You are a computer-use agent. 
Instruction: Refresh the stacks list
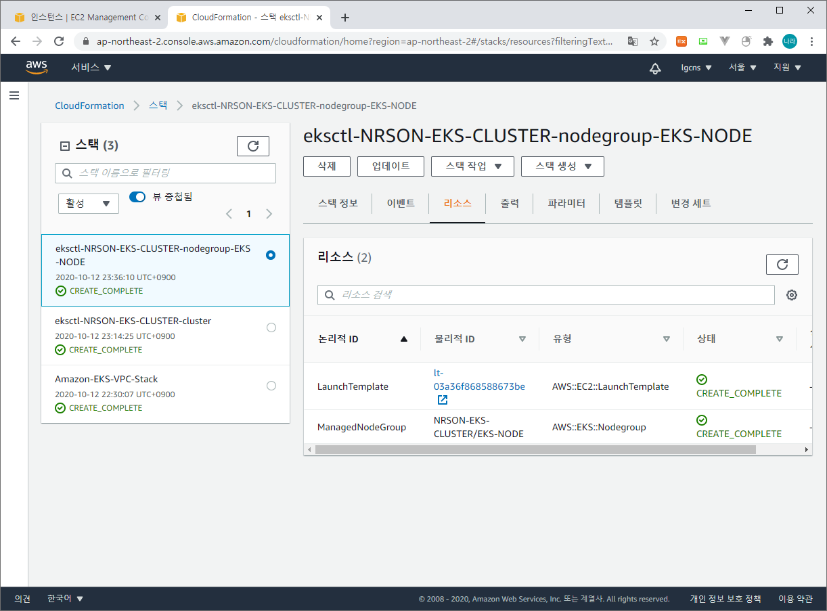(253, 146)
